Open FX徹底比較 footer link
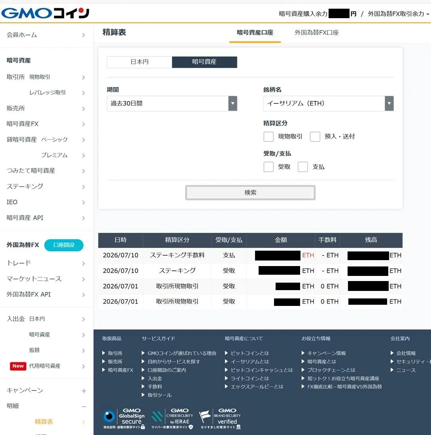This screenshot has width=431, height=435. click(344, 387)
